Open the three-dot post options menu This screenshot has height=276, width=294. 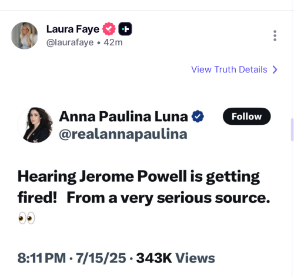(x=275, y=36)
